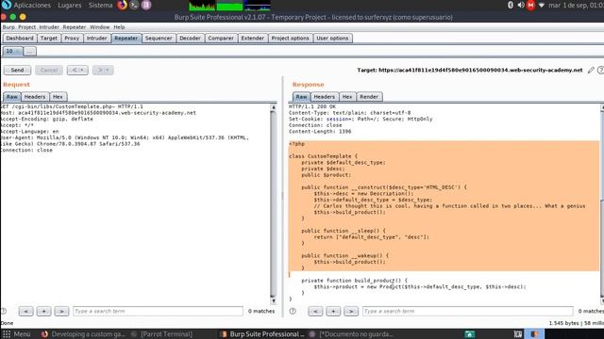604x339 pixels.
Task: Launch Firefox from the top panel
Action: tap(122, 5)
